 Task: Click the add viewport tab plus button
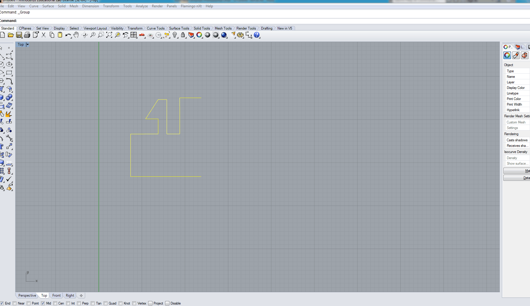(81, 295)
